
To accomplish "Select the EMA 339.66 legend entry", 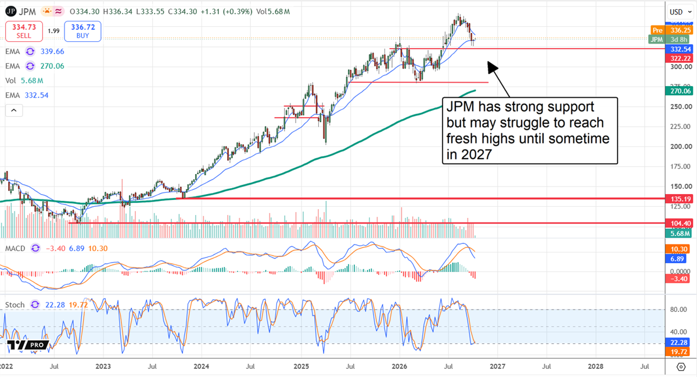I will tap(35, 51).
